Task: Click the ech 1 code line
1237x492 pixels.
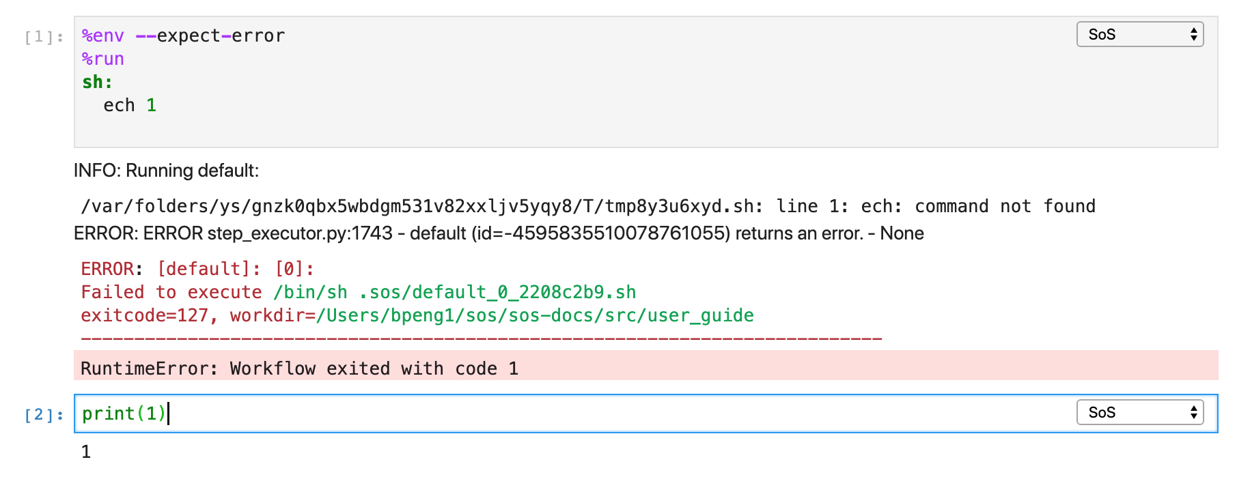Action: pyautogui.click(x=129, y=105)
